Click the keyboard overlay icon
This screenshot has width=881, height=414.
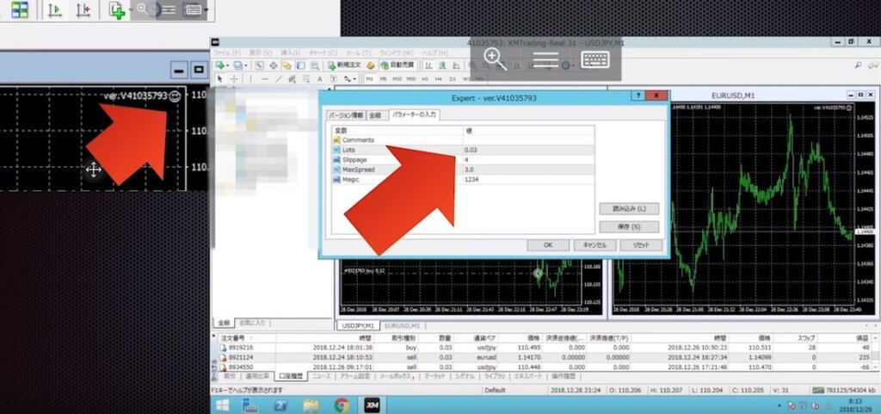click(596, 59)
